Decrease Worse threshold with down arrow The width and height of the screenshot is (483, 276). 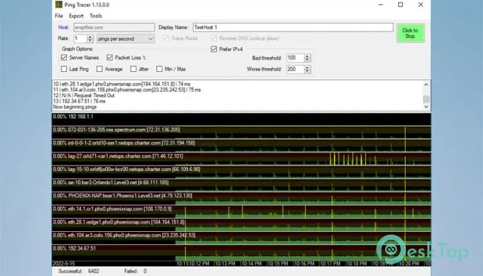click(x=307, y=72)
